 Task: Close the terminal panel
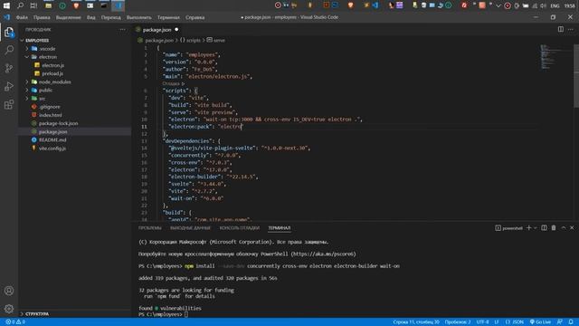pyautogui.click(x=572, y=228)
